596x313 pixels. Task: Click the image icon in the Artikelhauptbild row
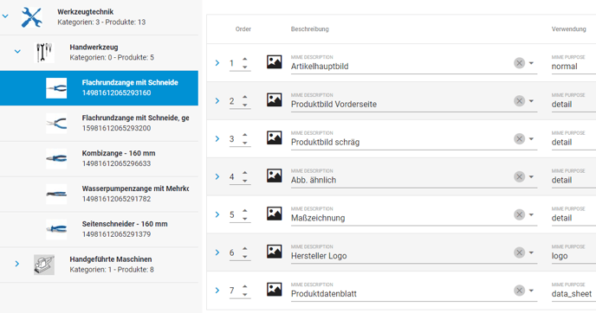pyautogui.click(x=274, y=62)
